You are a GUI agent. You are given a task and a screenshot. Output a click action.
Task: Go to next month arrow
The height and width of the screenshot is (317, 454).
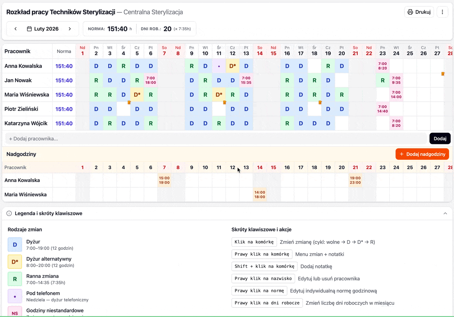(70, 29)
